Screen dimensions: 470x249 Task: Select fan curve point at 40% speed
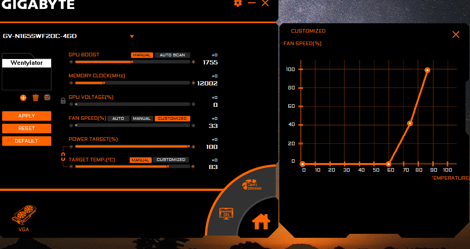(x=410, y=123)
